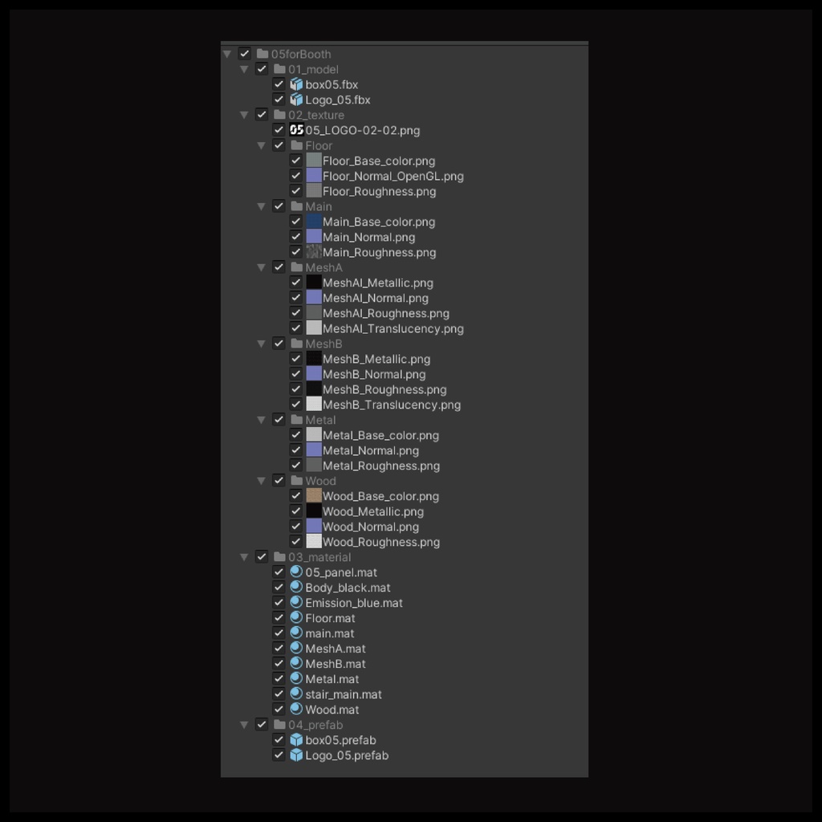Select the 05_LOGO-02-02.png logo thumbnail icon

[296, 130]
